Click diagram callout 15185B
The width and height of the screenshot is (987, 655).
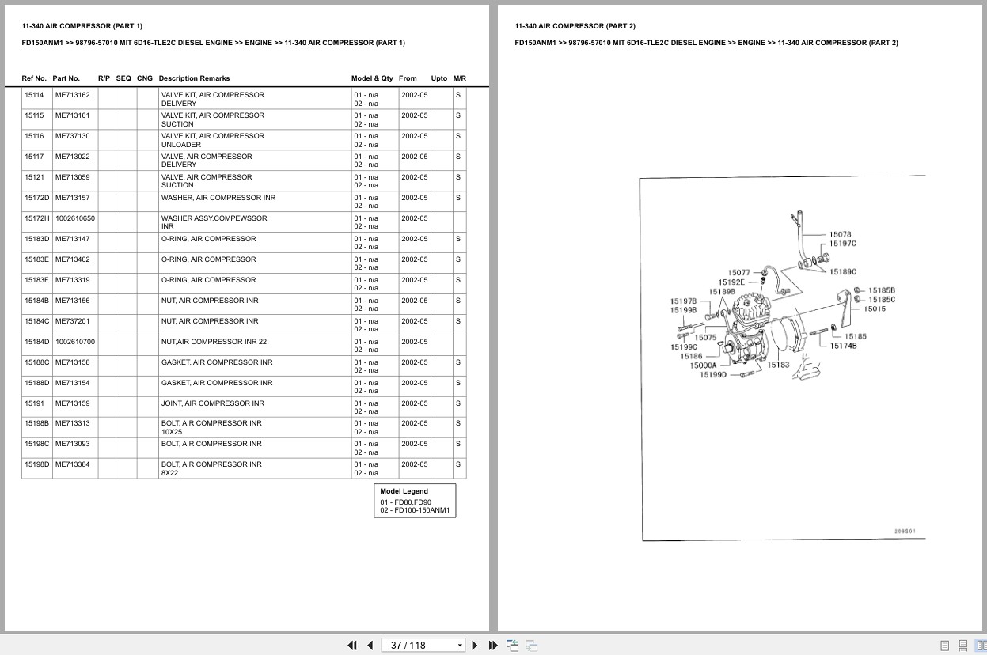click(882, 290)
